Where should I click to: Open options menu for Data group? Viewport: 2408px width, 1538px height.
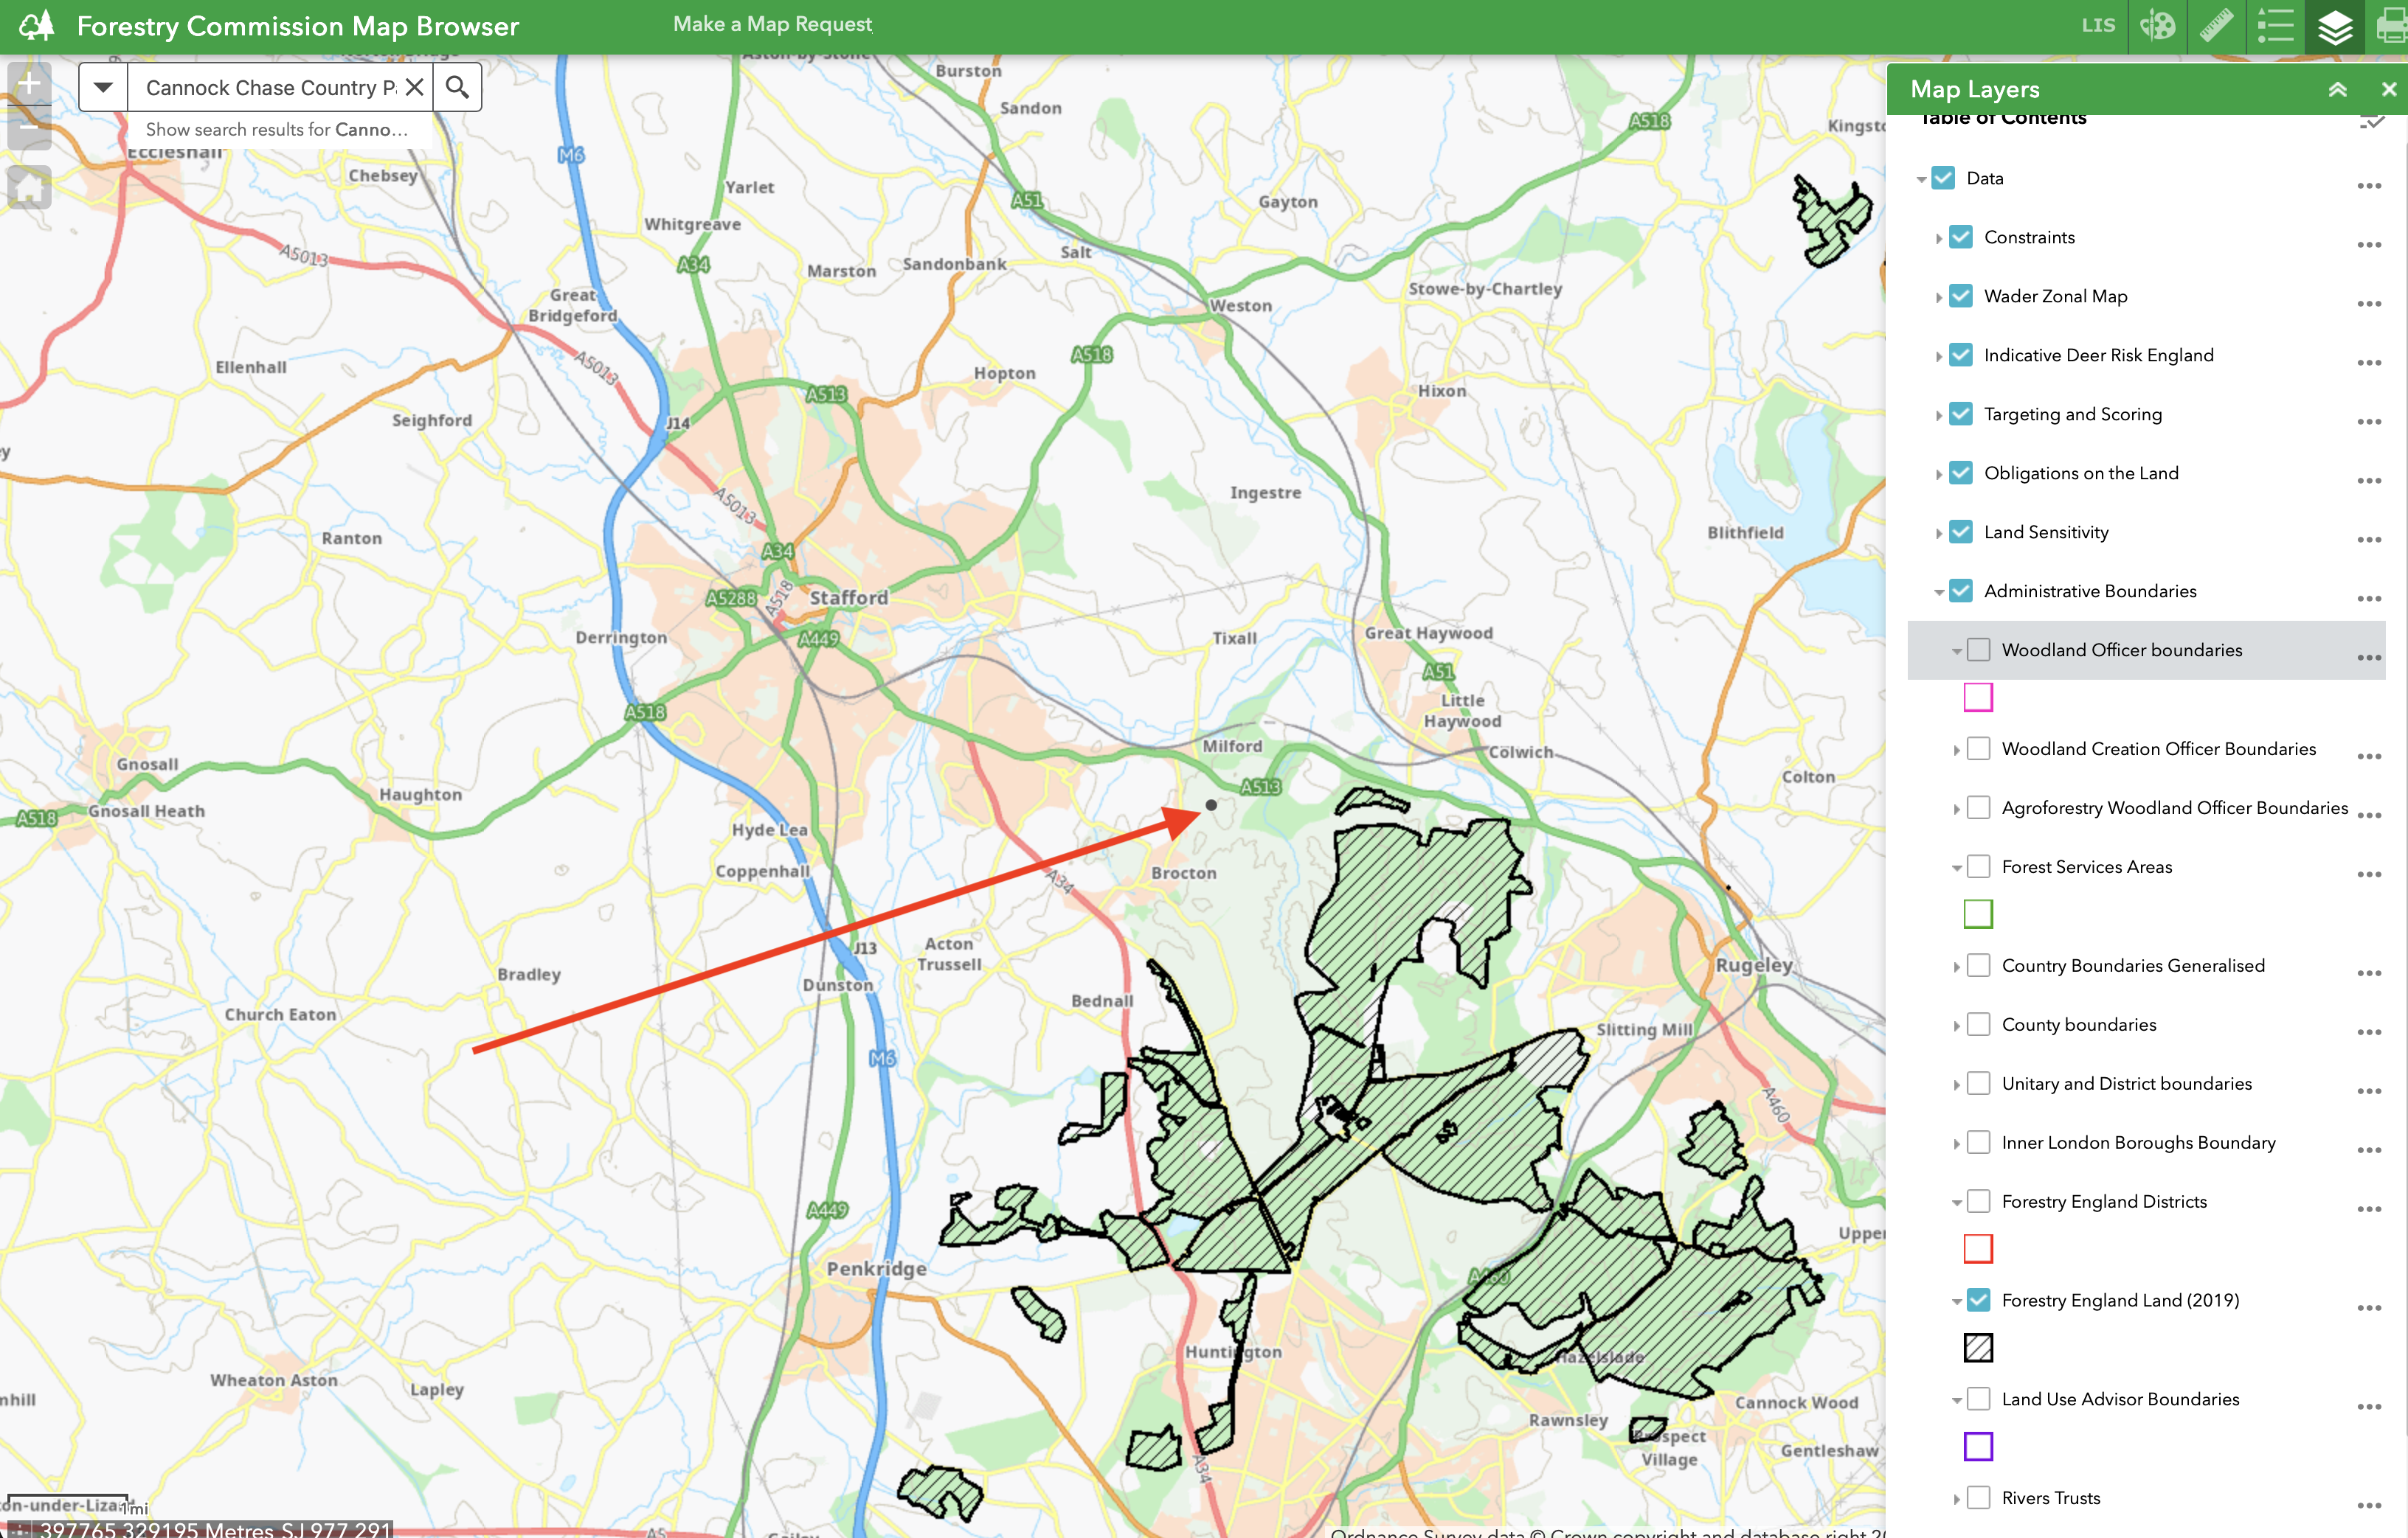point(2369,186)
